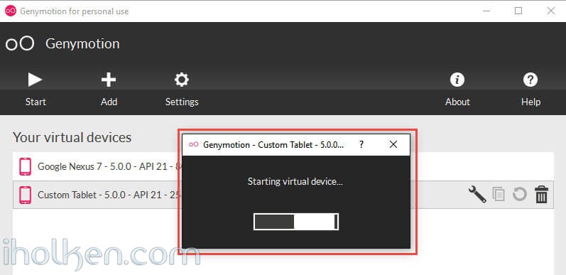Click the 'Your virtual devices' heading
This screenshot has width=566, height=275.
tap(72, 137)
